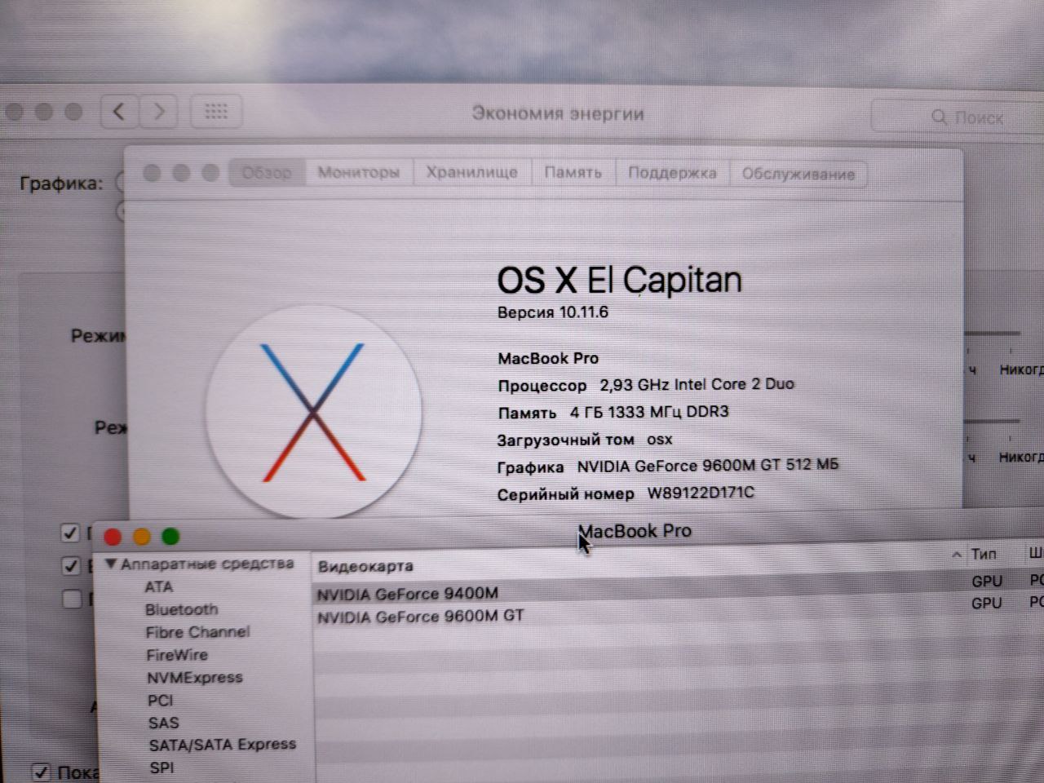
Task: Sort by the Тип column header
Action: click(x=984, y=554)
